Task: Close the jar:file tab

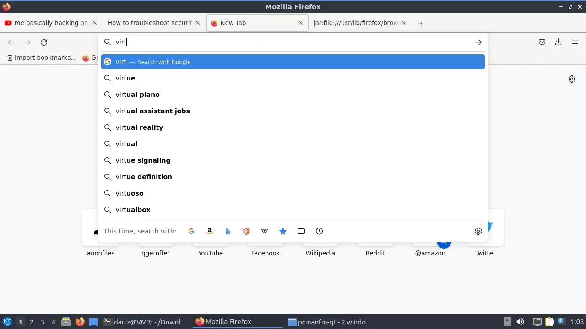Action: point(404,23)
